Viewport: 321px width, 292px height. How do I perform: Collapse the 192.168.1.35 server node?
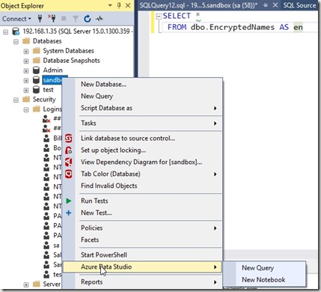(5, 31)
